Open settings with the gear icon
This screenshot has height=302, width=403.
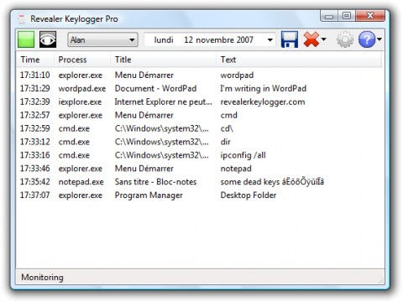pyautogui.click(x=345, y=39)
